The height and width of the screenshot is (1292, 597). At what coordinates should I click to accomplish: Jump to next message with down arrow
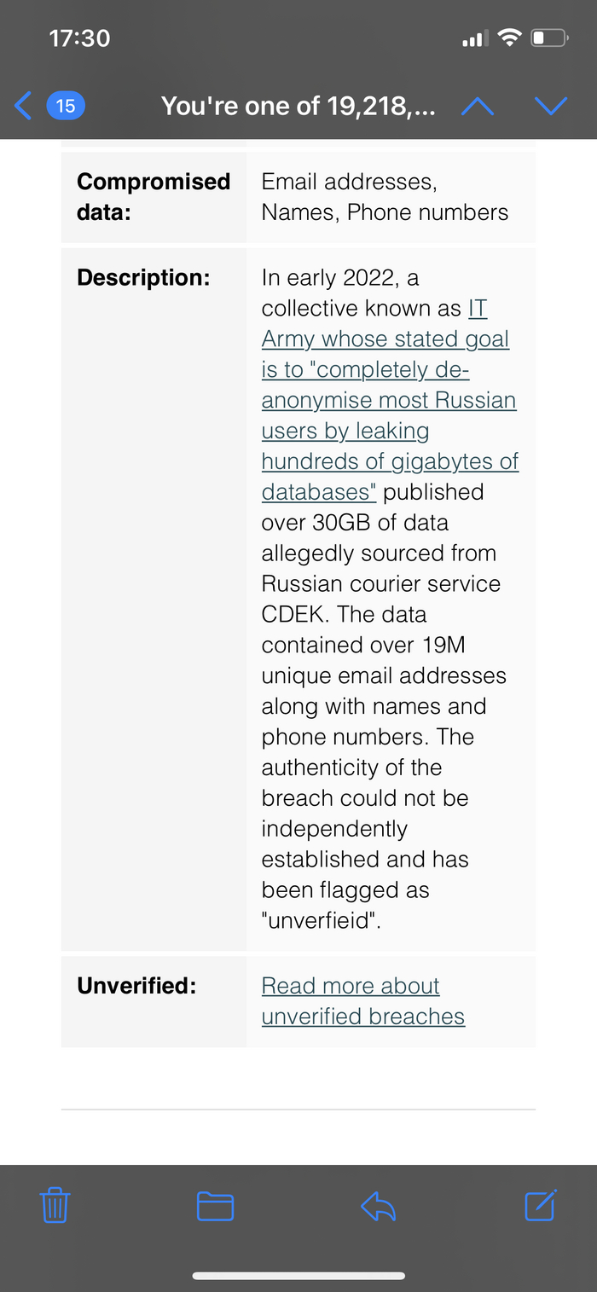pos(550,106)
